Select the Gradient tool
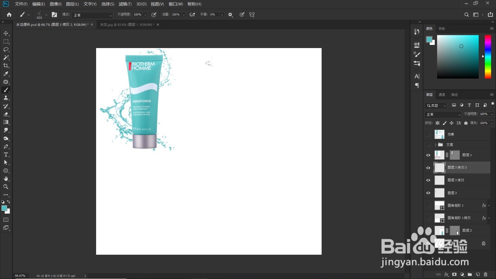The width and height of the screenshot is (496, 279). pyautogui.click(x=6, y=122)
